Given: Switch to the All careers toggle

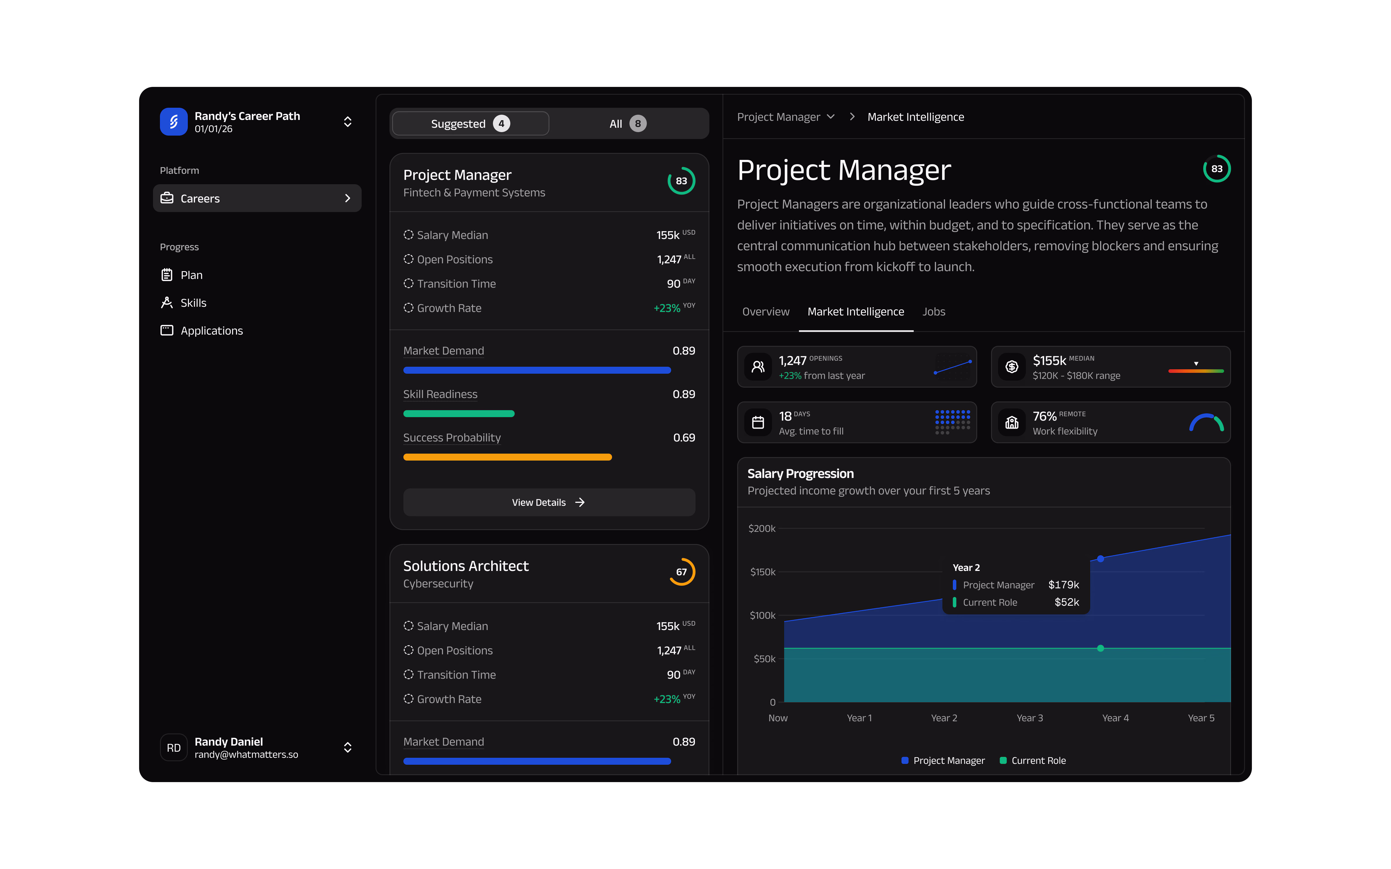Looking at the screenshot, I should pyautogui.click(x=628, y=124).
